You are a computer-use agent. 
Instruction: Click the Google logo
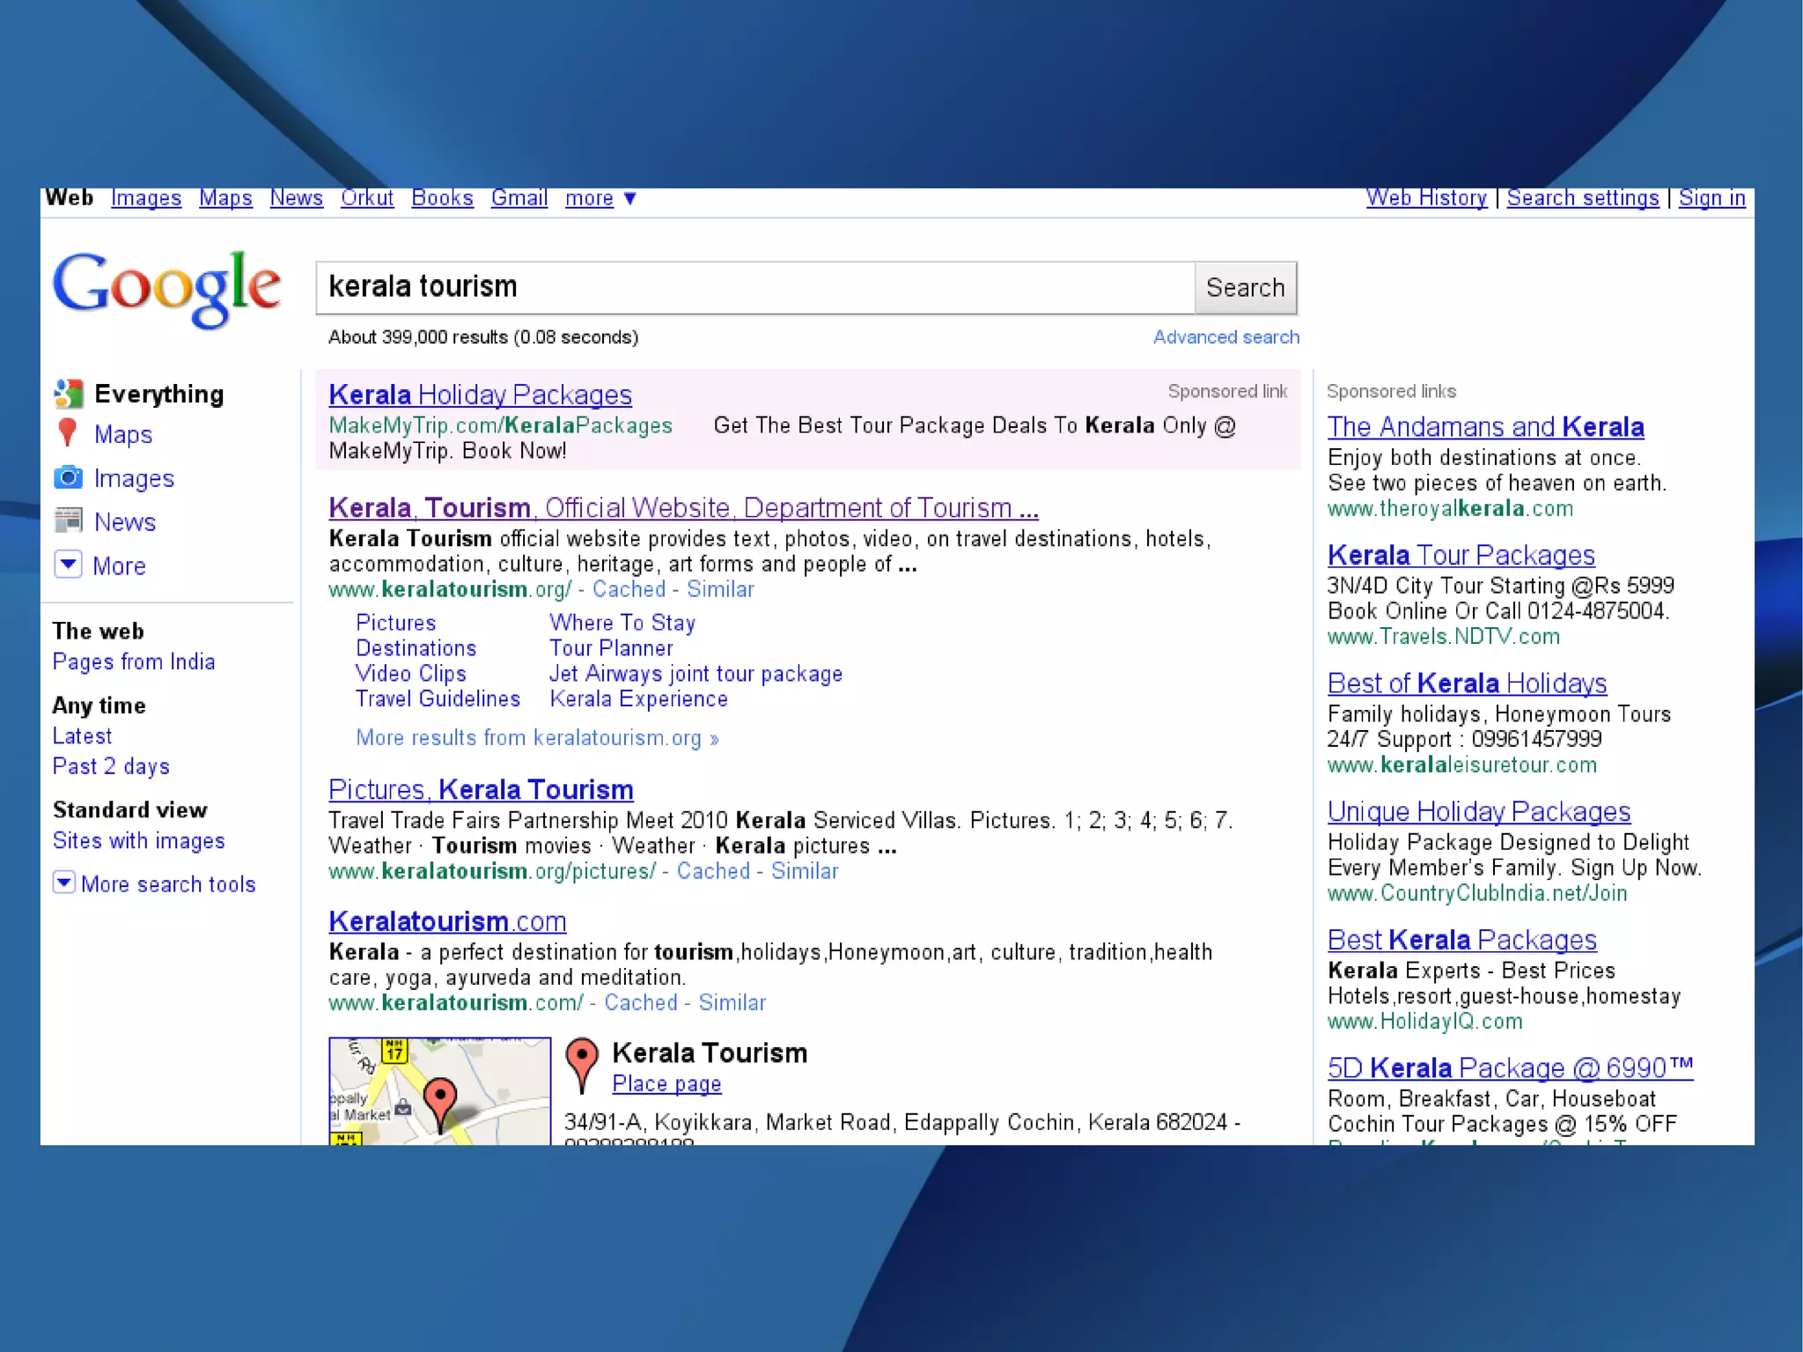(167, 288)
